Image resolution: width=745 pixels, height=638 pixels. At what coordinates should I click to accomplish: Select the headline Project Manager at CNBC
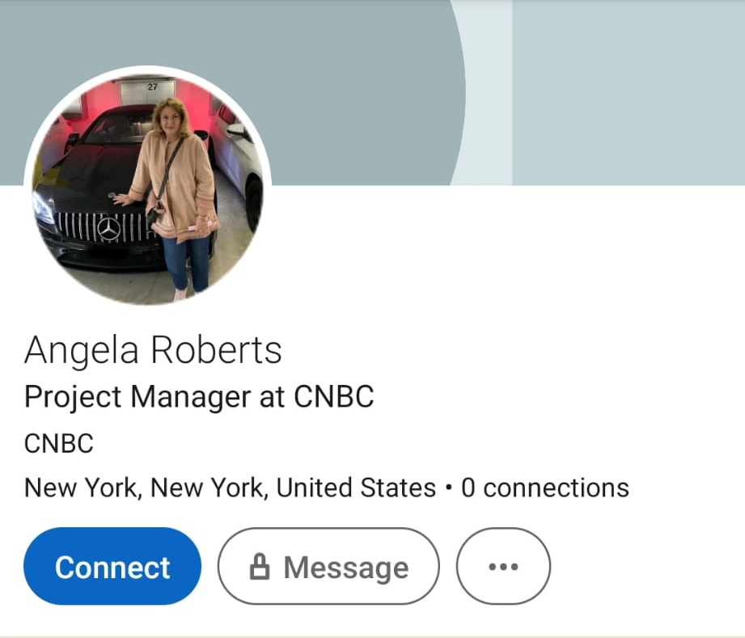click(x=199, y=397)
